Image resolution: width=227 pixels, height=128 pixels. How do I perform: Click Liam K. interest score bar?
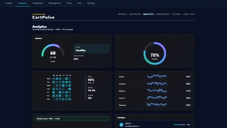click(180, 125)
